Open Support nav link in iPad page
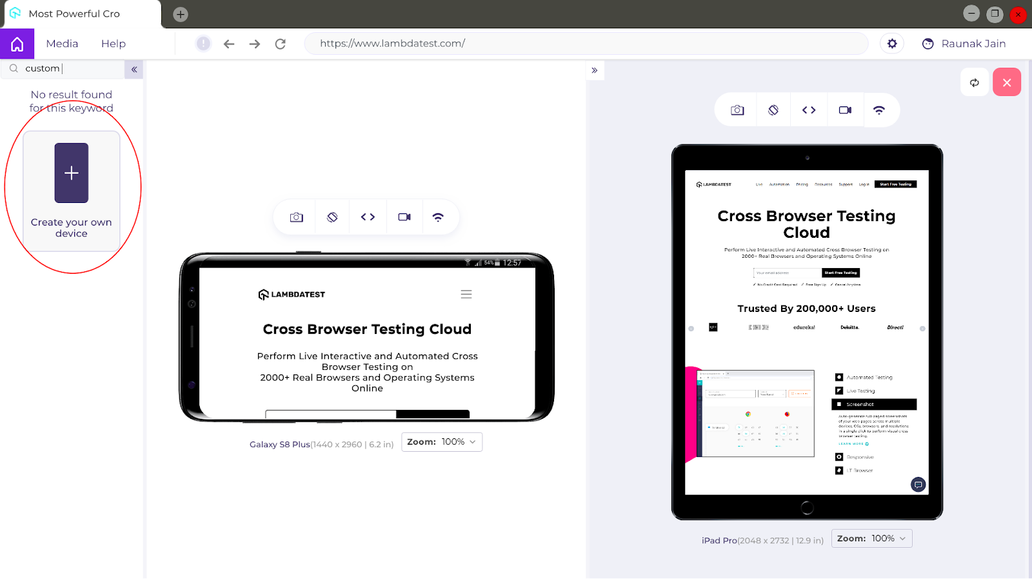1032x580 pixels. [x=846, y=184]
